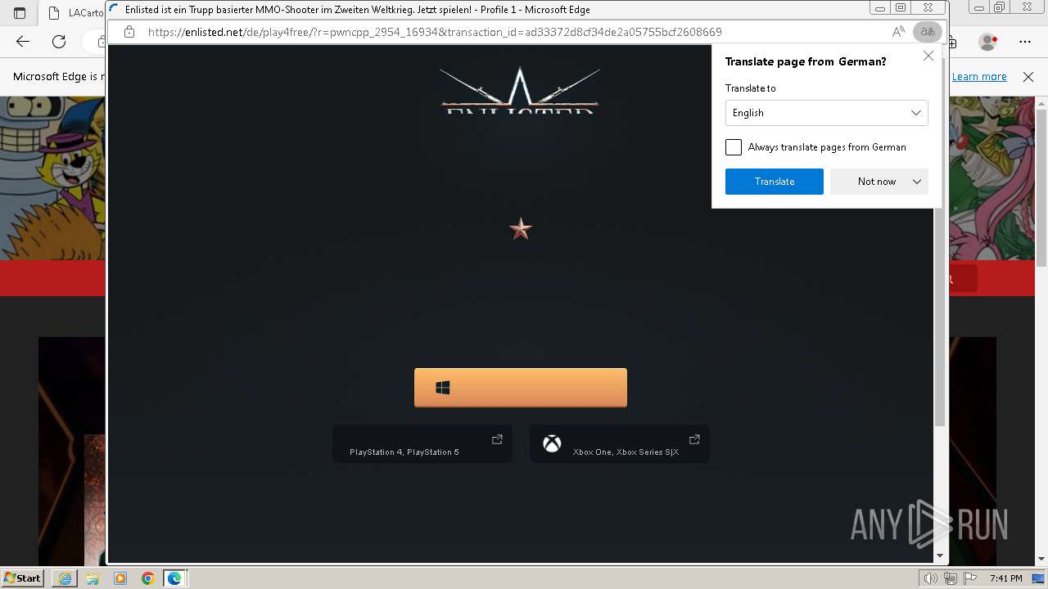Click the popup window's vertical scrollbar

click(940, 241)
